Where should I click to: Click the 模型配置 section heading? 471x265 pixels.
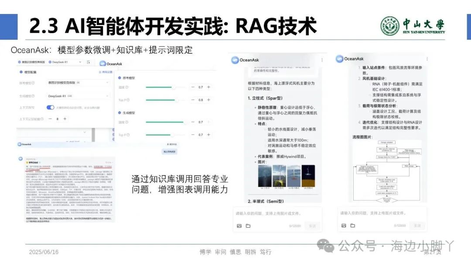tap(30, 72)
